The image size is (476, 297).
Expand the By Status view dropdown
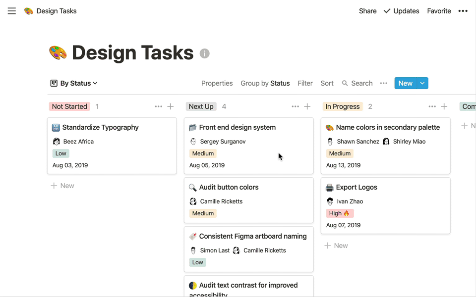point(74,83)
